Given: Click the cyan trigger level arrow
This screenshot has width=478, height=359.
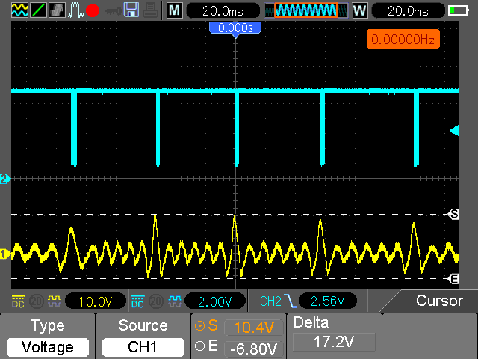Looking at the screenshot, I should [455, 131].
